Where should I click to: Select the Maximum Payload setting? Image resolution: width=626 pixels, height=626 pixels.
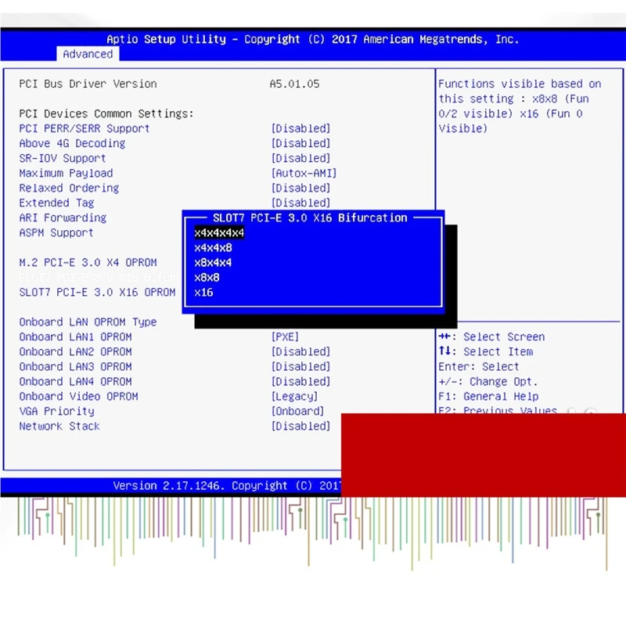(x=66, y=173)
